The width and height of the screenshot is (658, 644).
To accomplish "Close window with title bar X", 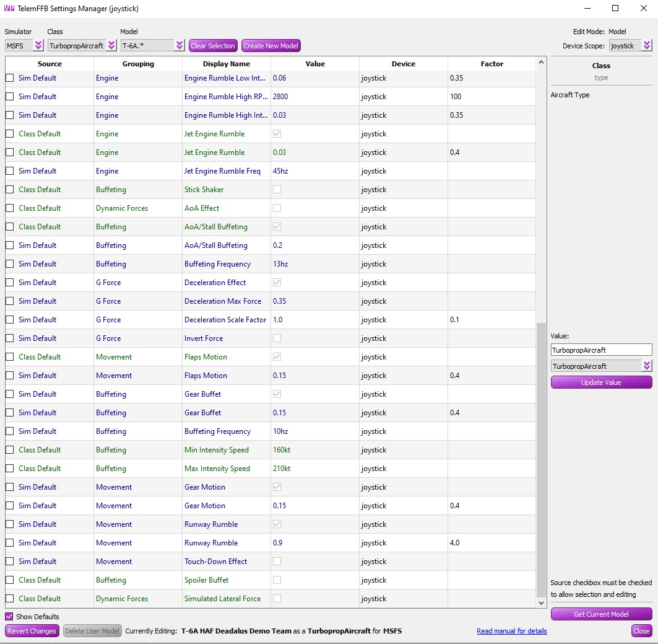I will [x=644, y=9].
